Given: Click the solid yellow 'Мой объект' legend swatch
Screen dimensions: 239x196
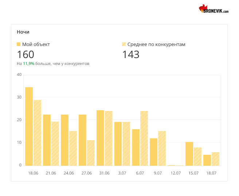Looking at the screenshot, I should (19, 44).
